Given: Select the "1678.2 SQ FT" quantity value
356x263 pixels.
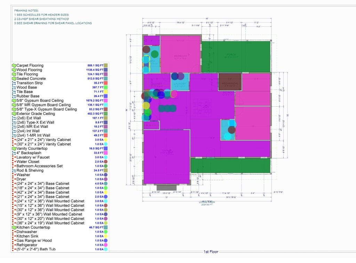Looking at the screenshot, I should tap(95, 100).
